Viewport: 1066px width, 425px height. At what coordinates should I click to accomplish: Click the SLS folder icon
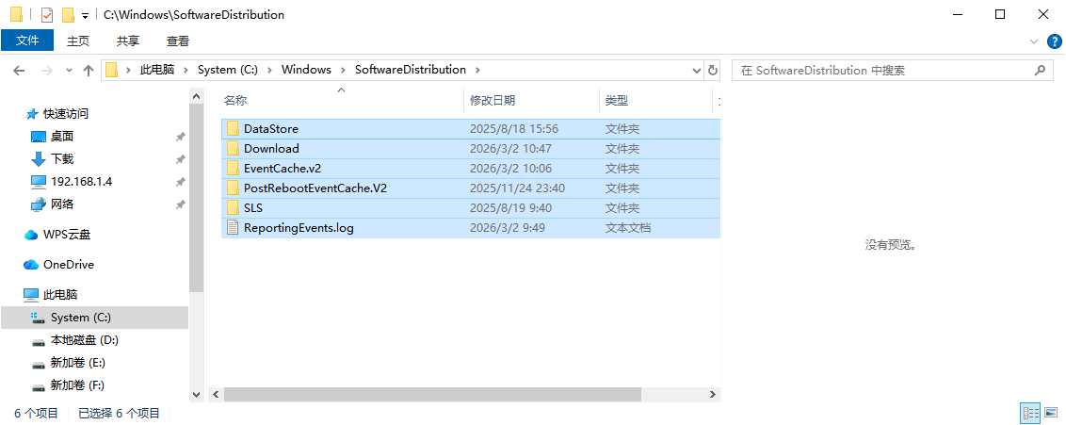click(x=234, y=207)
